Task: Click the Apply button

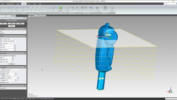Action: pos(20,24)
